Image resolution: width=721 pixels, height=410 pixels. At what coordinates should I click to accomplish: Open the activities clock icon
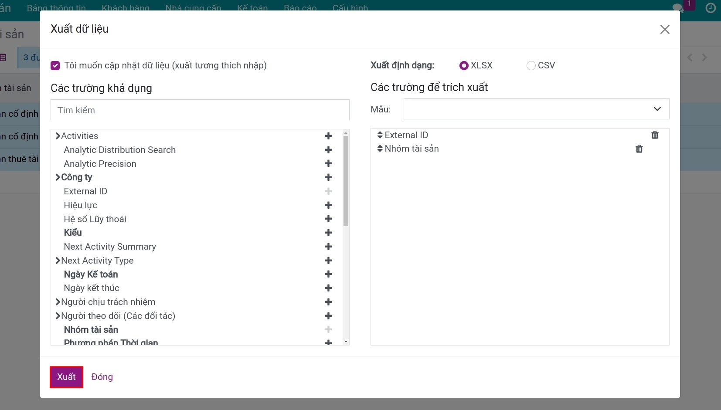[711, 8]
